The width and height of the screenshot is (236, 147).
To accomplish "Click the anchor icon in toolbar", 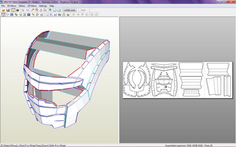I will click(x=41, y=10).
